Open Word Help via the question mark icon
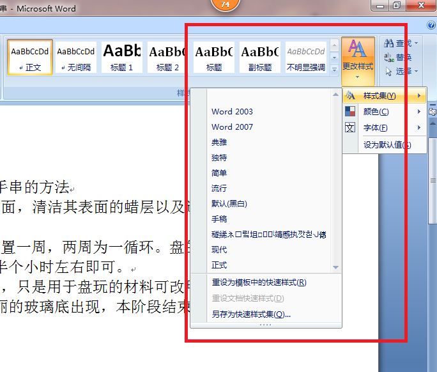437x372 pixels. tap(431, 25)
